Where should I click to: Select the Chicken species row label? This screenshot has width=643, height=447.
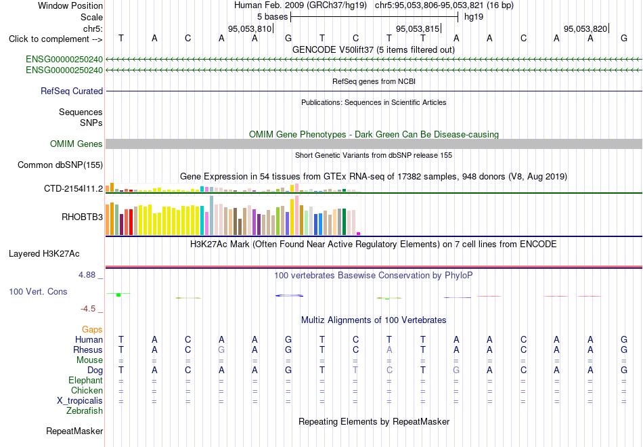pyautogui.click(x=87, y=390)
